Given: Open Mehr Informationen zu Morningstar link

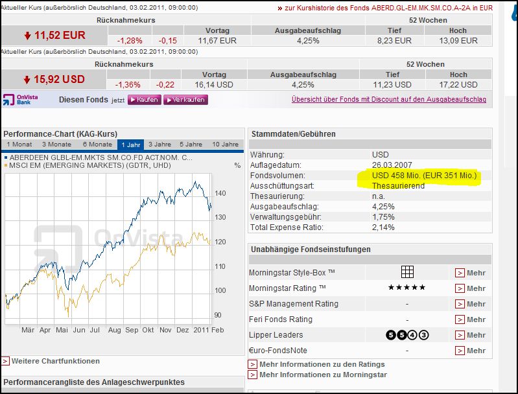Looking at the screenshot, I should tap(323, 375).
